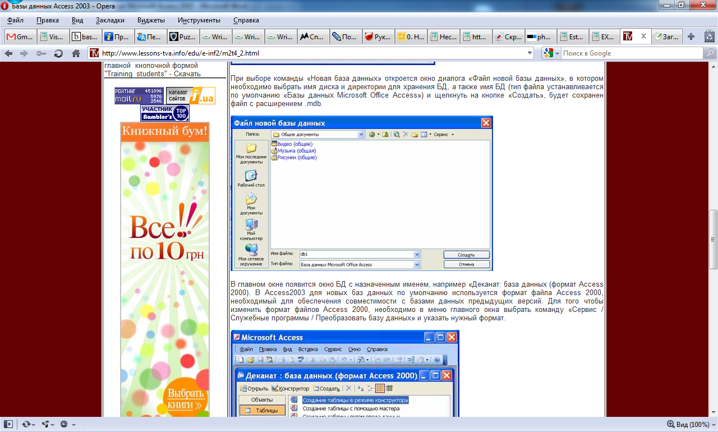Open the Инструменты menu
Viewport: 718px width, 432px height.
pos(199,20)
